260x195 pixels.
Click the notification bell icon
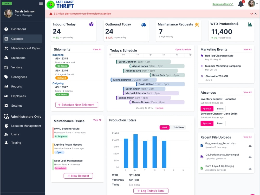point(241,4)
